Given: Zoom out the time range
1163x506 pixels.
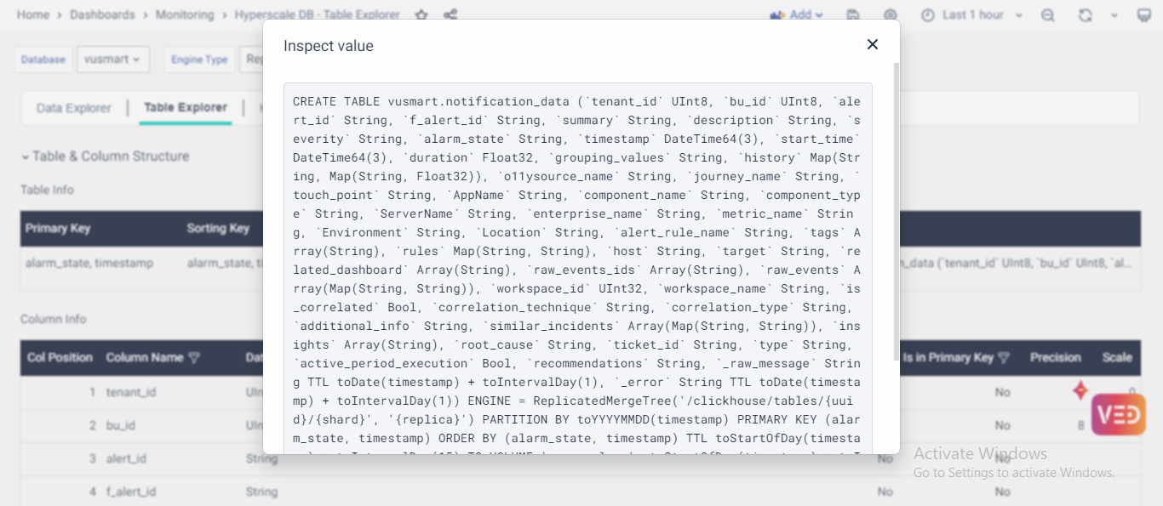Looking at the screenshot, I should point(1048,15).
